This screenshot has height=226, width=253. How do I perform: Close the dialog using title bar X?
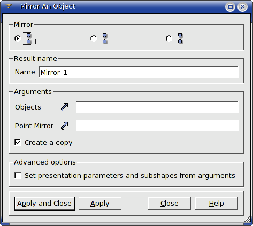coord(242,7)
